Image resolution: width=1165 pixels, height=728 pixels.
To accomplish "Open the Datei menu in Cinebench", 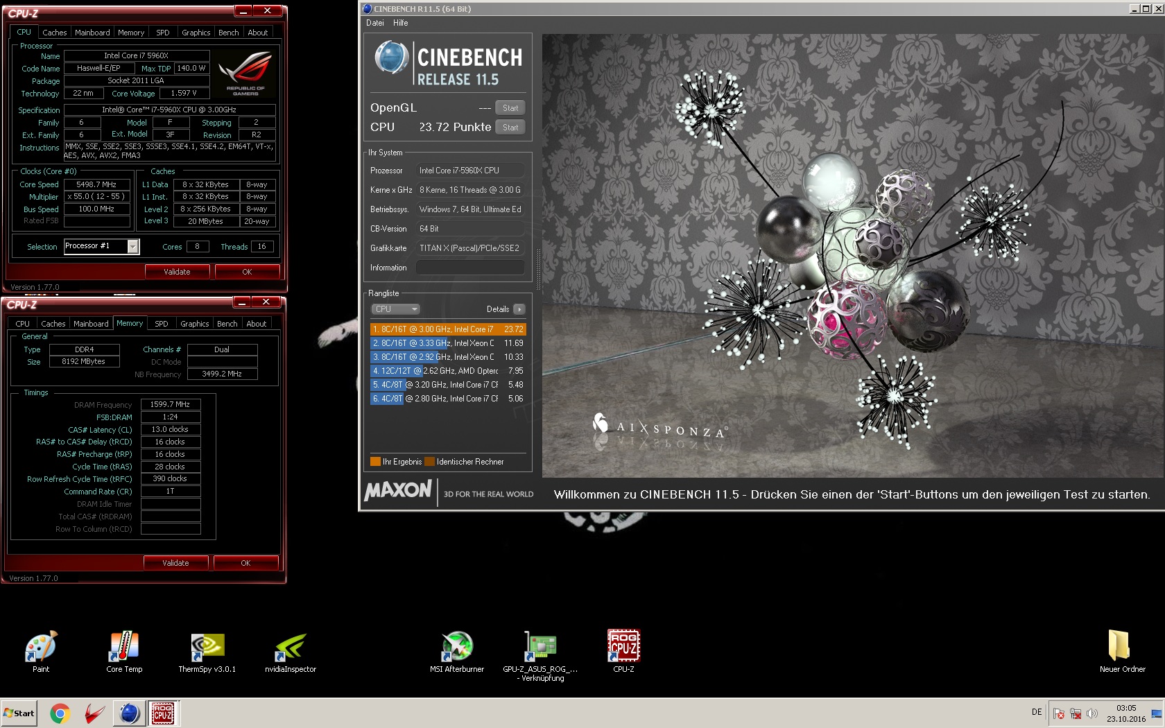I will point(375,23).
